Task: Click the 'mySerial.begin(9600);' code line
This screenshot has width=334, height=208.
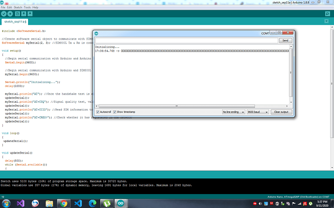Action: [22, 74]
